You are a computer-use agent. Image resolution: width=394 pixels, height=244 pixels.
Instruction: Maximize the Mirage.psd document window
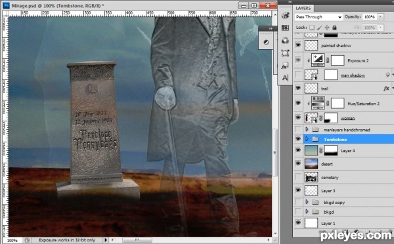pyautogui.click(x=253, y=5)
